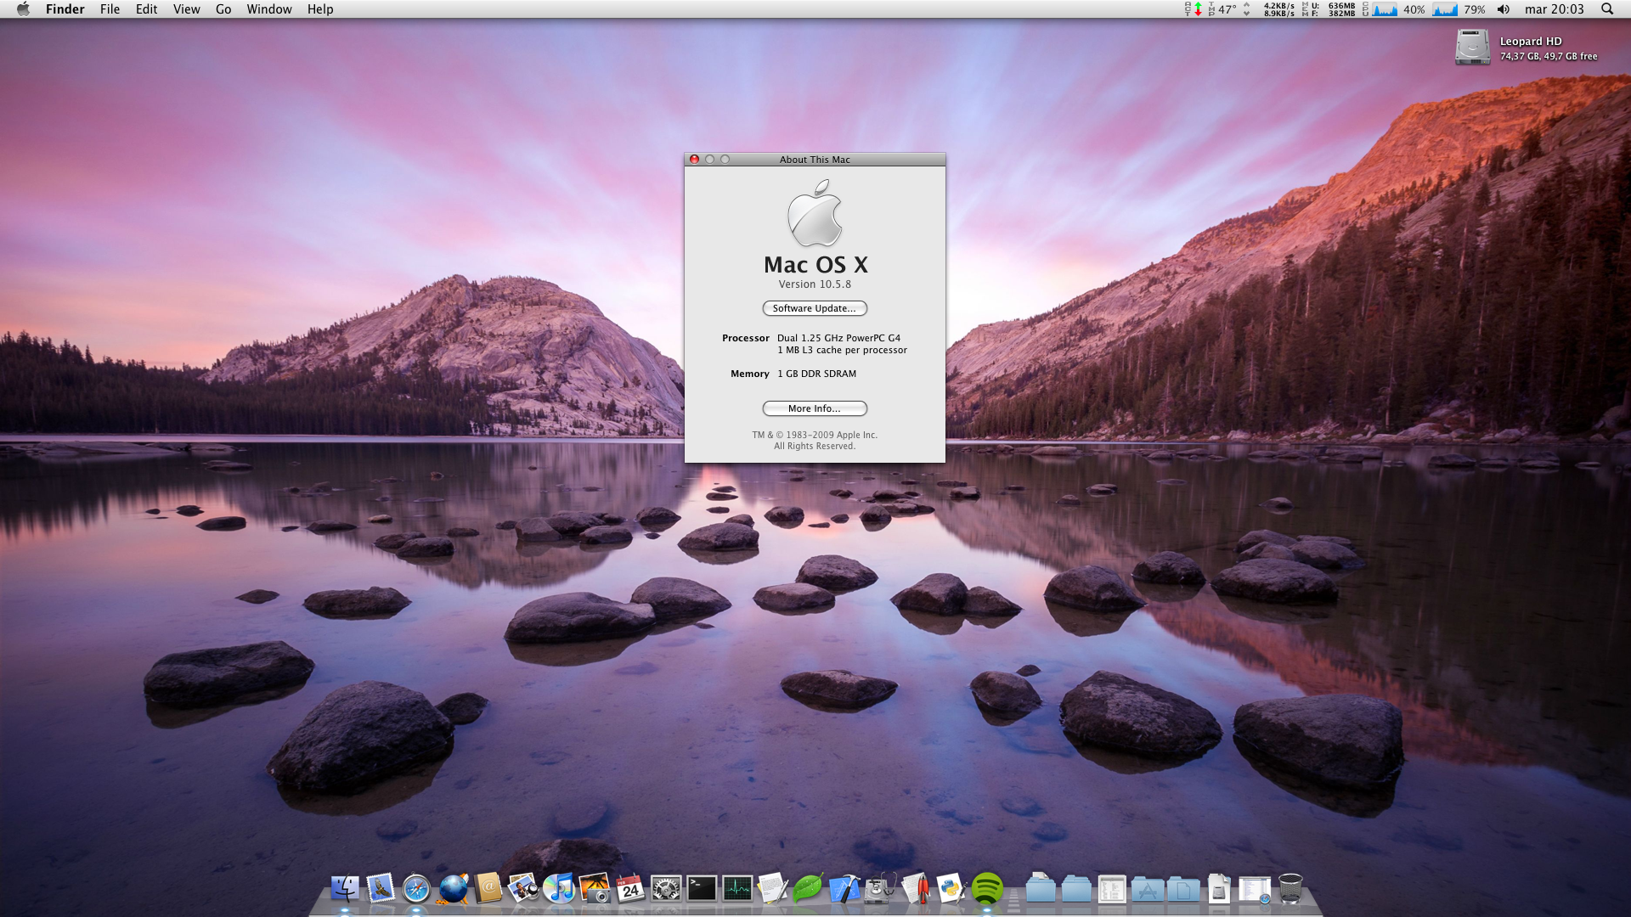Open the Leopard HD drive icon
The height and width of the screenshot is (917, 1631).
click(1472, 48)
